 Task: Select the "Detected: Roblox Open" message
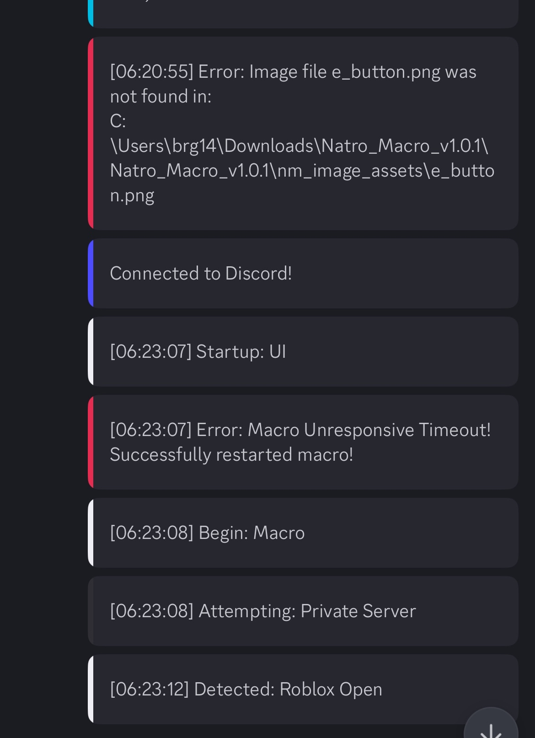(x=246, y=690)
